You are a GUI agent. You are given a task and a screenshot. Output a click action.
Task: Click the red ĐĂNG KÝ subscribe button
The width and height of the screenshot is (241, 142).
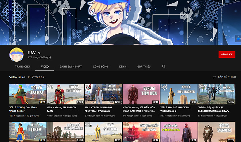tap(227, 54)
